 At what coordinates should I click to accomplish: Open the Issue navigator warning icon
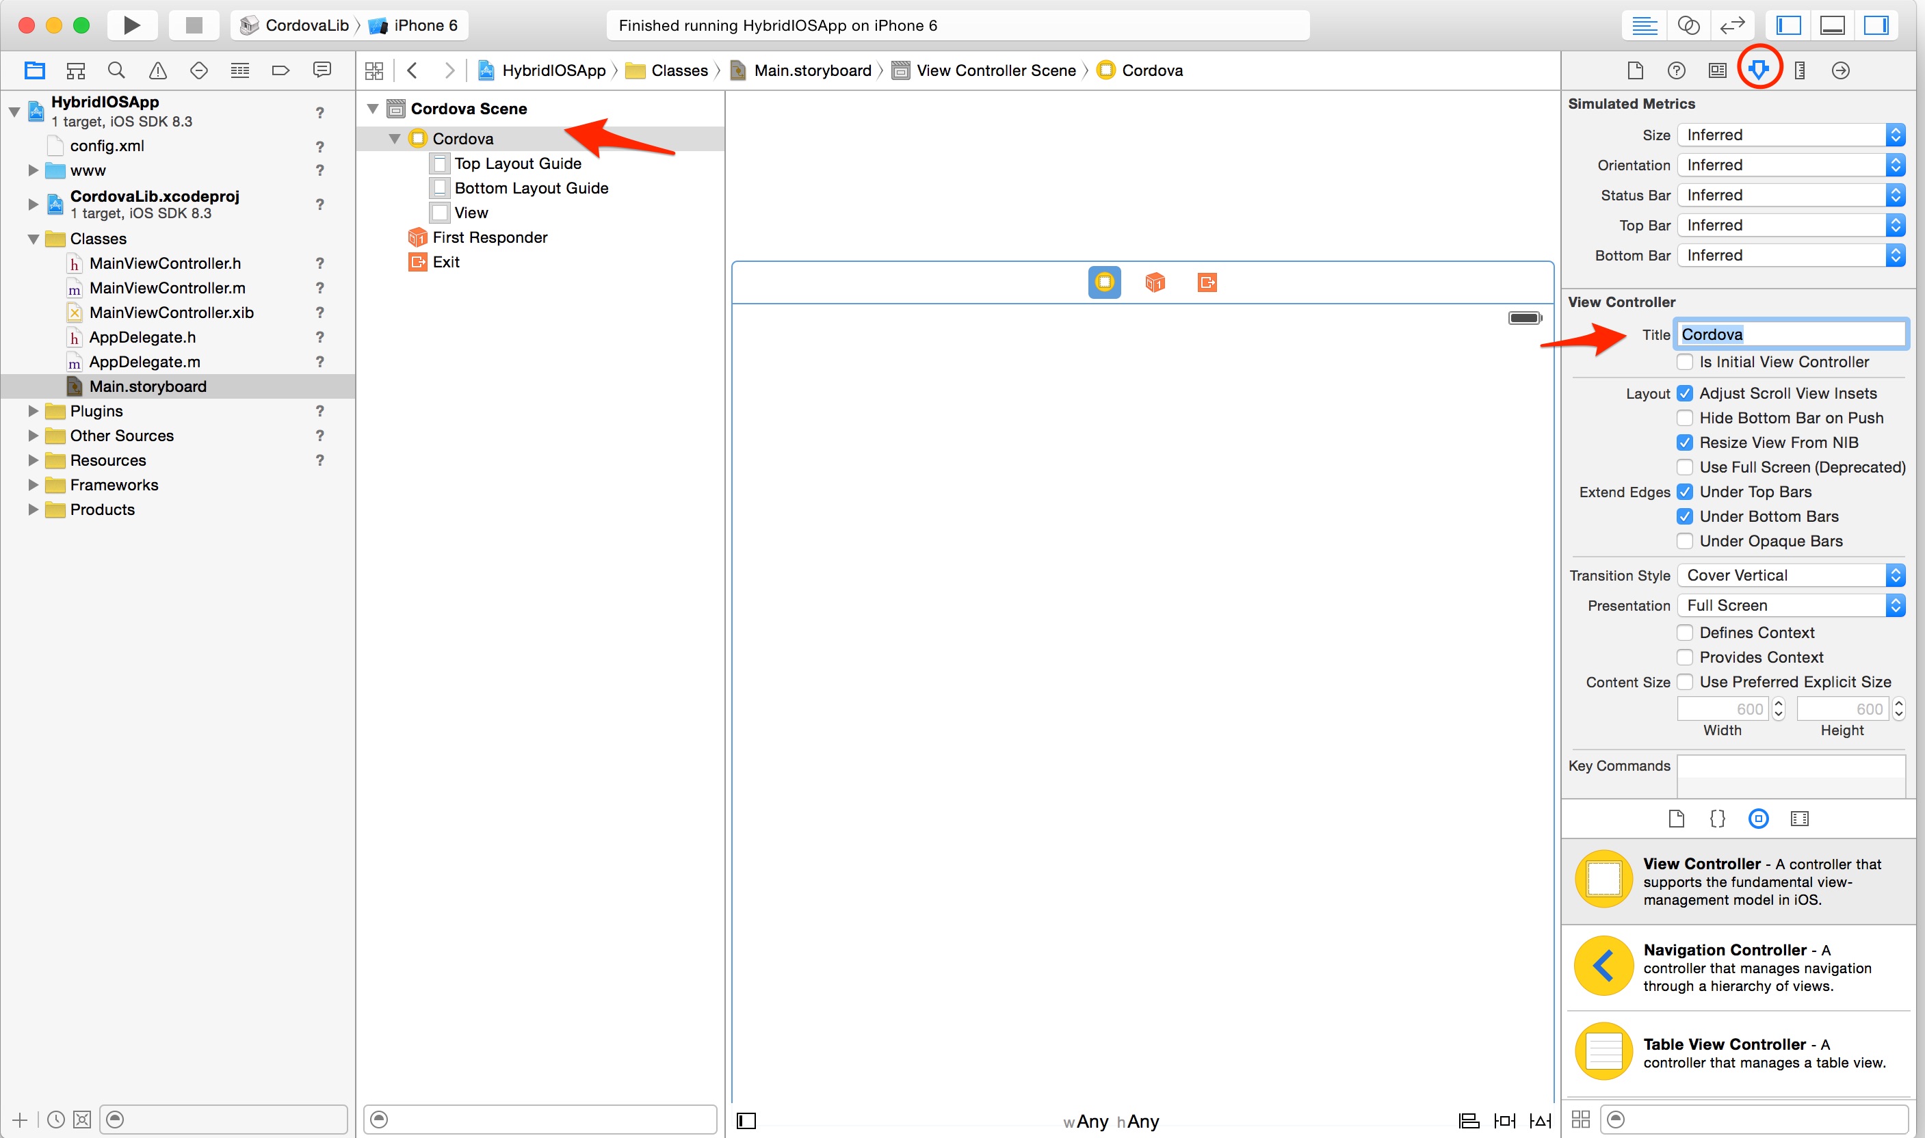click(157, 70)
